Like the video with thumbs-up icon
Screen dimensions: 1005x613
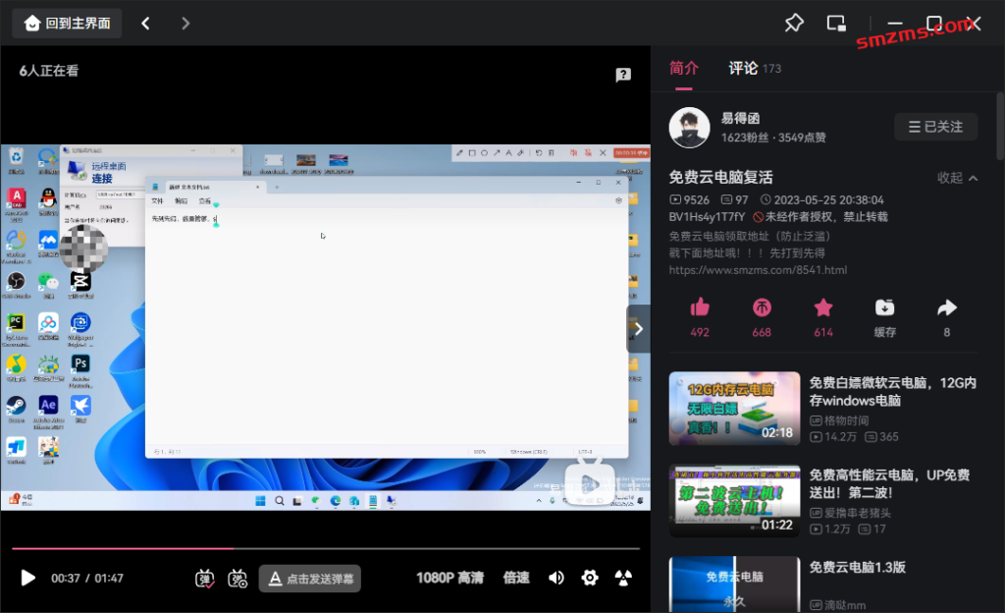(699, 307)
